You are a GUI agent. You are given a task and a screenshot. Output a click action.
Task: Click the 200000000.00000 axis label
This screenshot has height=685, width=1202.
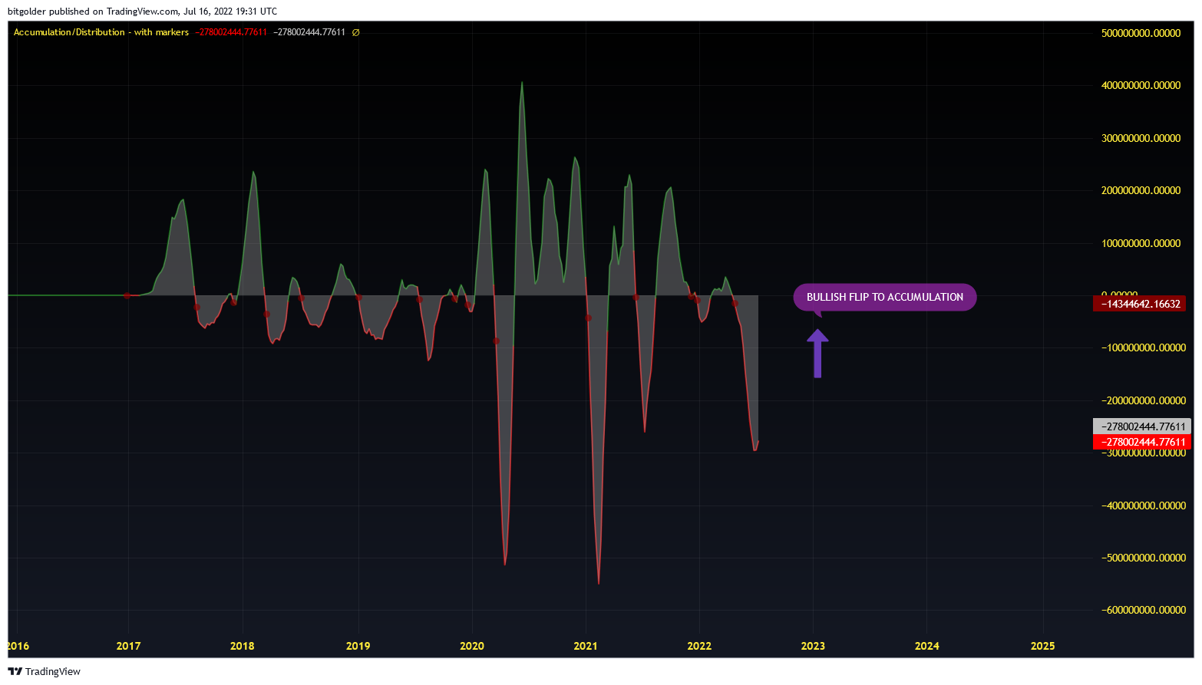click(1141, 190)
